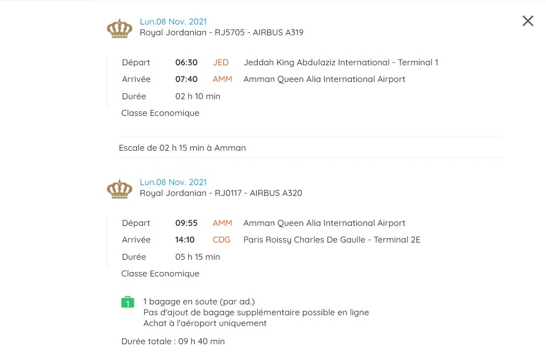Image resolution: width=546 pixels, height=357 pixels.
Task: Click Classe Economique under the second flight
Action: [160, 274]
